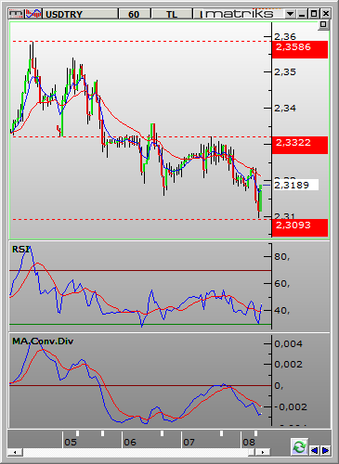339x464 pixels.
Task: Click the MA.Conv.Div indicator label
Action: click(x=43, y=342)
